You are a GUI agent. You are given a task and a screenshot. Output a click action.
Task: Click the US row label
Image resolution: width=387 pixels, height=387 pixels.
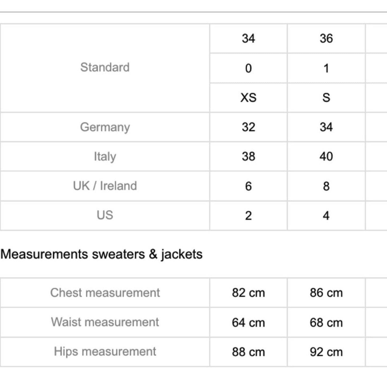[x=105, y=215]
